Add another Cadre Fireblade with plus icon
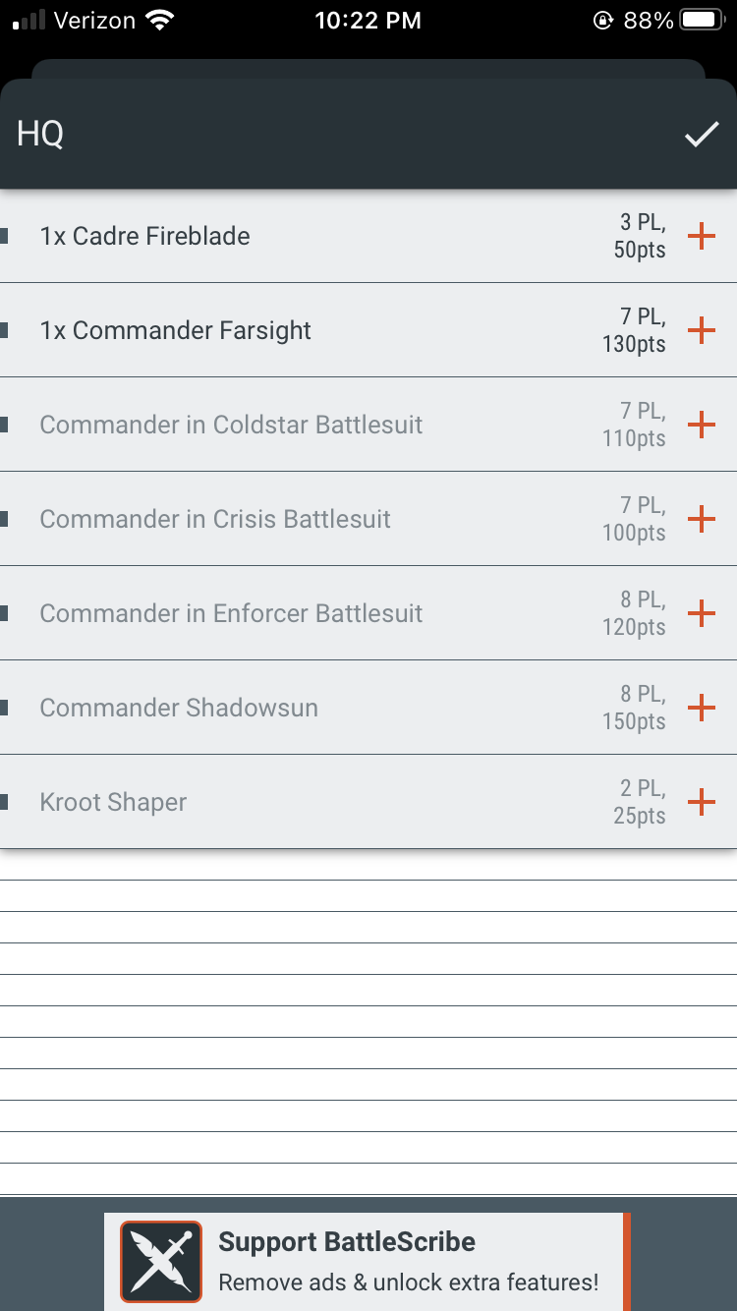The height and width of the screenshot is (1311, 737). pyautogui.click(x=701, y=236)
